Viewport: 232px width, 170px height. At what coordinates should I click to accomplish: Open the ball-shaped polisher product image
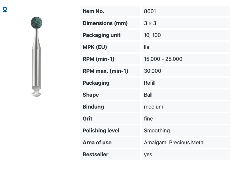coord(36,57)
